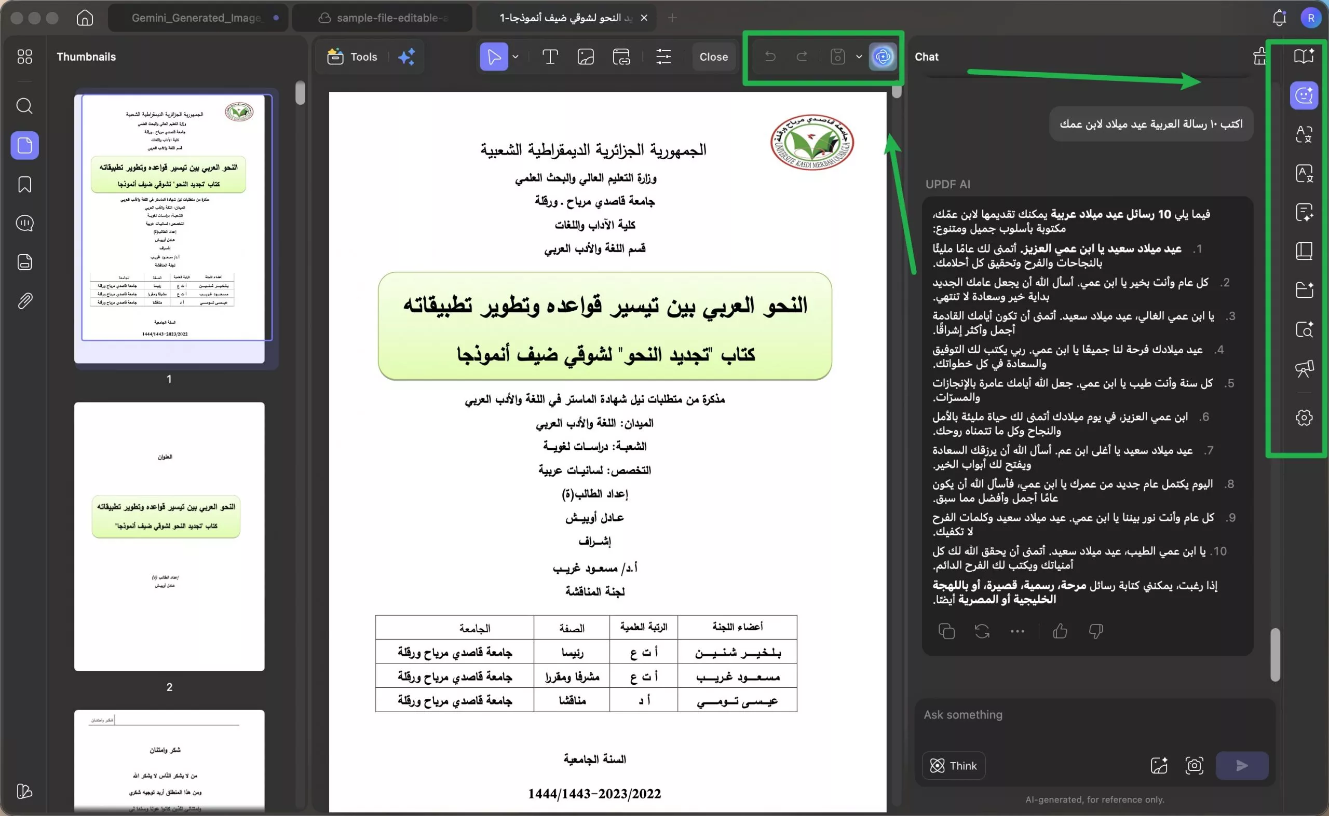
Task: Switch to the sample-file-editable tab
Action: click(x=382, y=18)
